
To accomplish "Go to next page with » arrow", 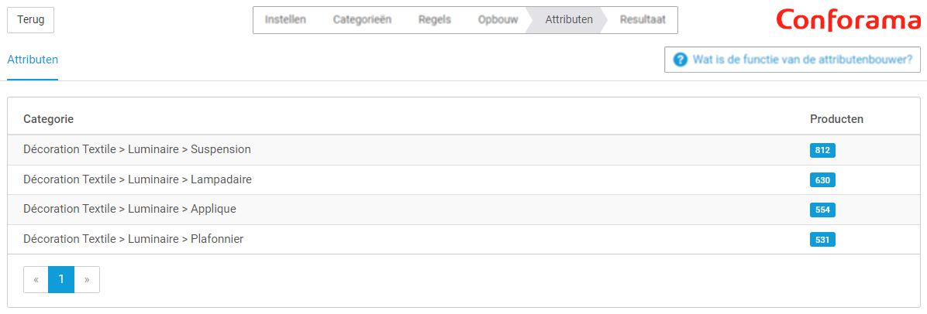I will (x=87, y=280).
